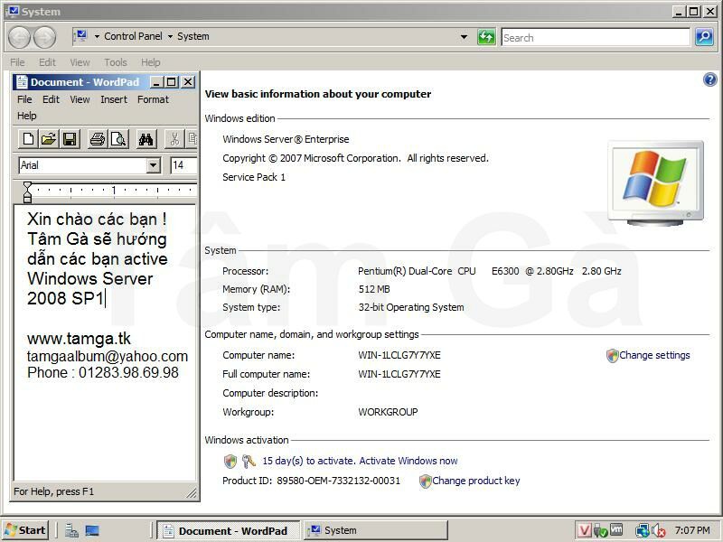The image size is (723, 542).
Task: Click the Save icon in WordPad toolbar
Action: (70, 139)
